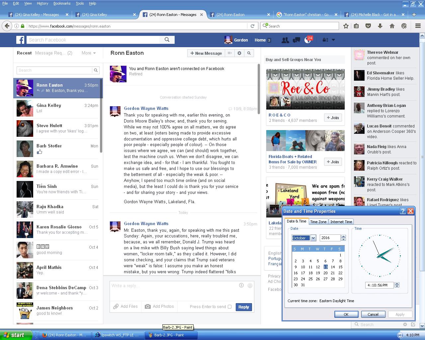425x340 pixels.
Task: Bookmark this page with the star icon
Action: pyautogui.click(x=346, y=26)
